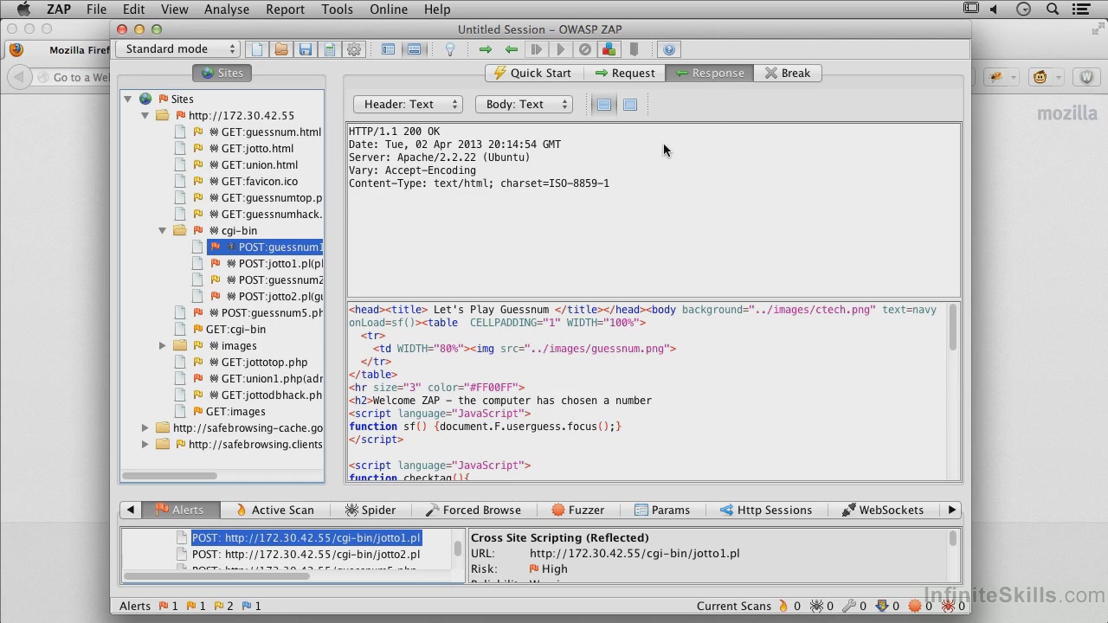1108x623 pixels.
Task: Open the Alerts bottom tab
Action: click(x=179, y=510)
